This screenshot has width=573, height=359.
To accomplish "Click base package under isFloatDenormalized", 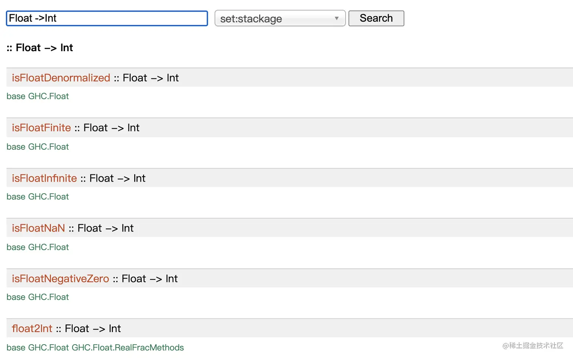I will [16, 96].
